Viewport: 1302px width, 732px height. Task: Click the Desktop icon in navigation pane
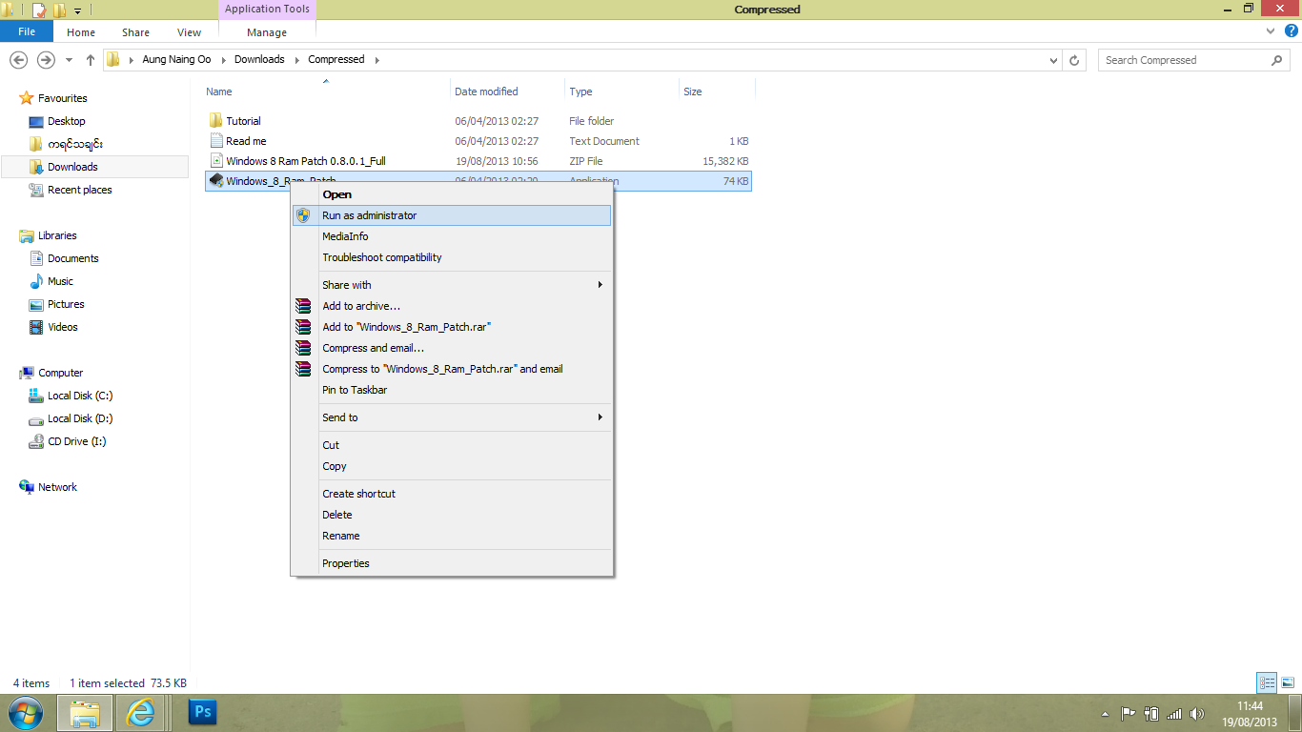click(x=36, y=121)
